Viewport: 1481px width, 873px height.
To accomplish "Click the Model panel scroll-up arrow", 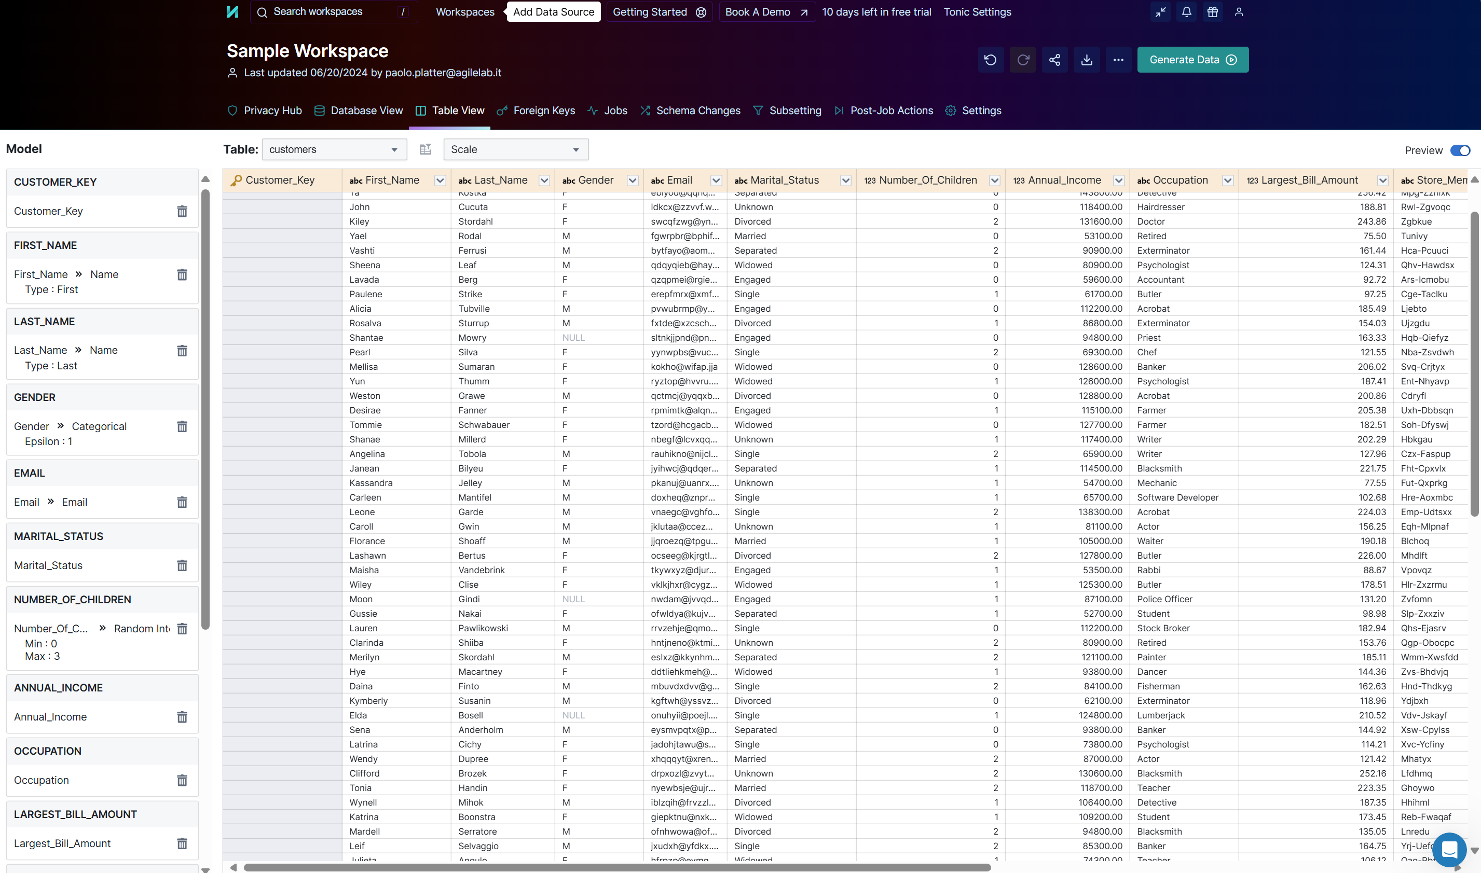I will tap(205, 179).
